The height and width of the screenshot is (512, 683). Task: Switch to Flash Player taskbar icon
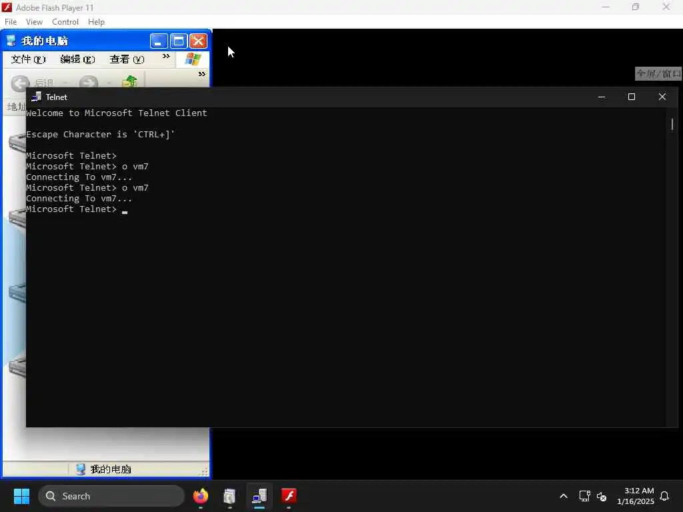click(288, 496)
